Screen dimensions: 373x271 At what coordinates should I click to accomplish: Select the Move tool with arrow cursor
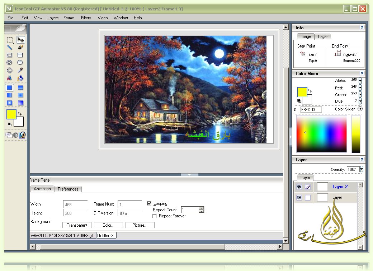pyautogui.click(x=20, y=40)
